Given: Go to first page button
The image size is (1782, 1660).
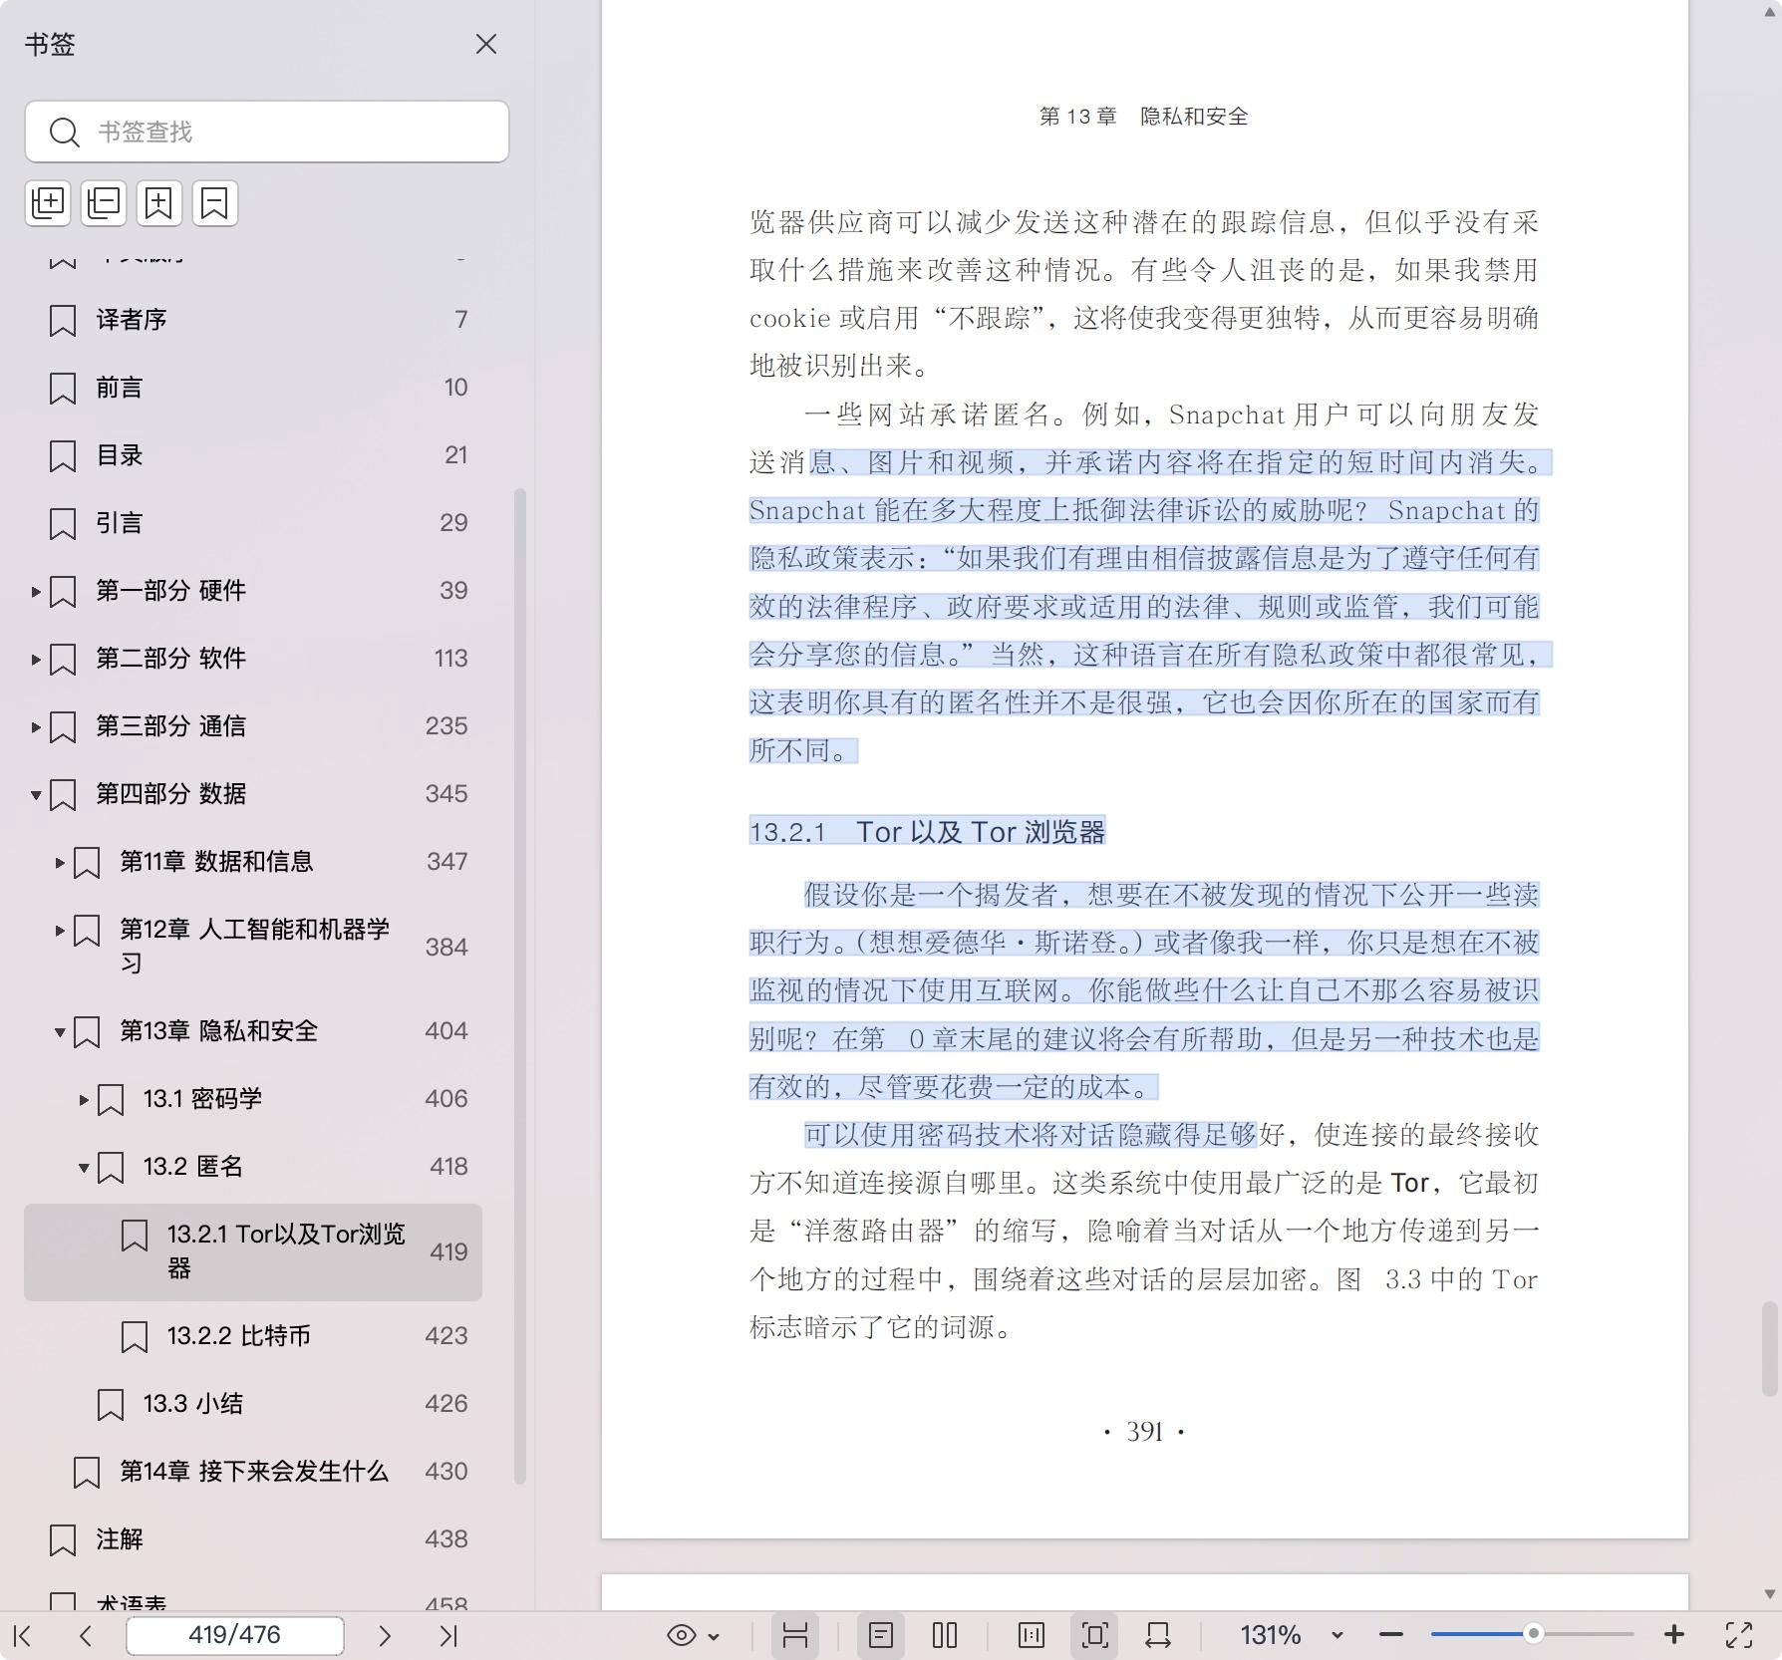Looking at the screenshot, I should (x=23, y=1635).
